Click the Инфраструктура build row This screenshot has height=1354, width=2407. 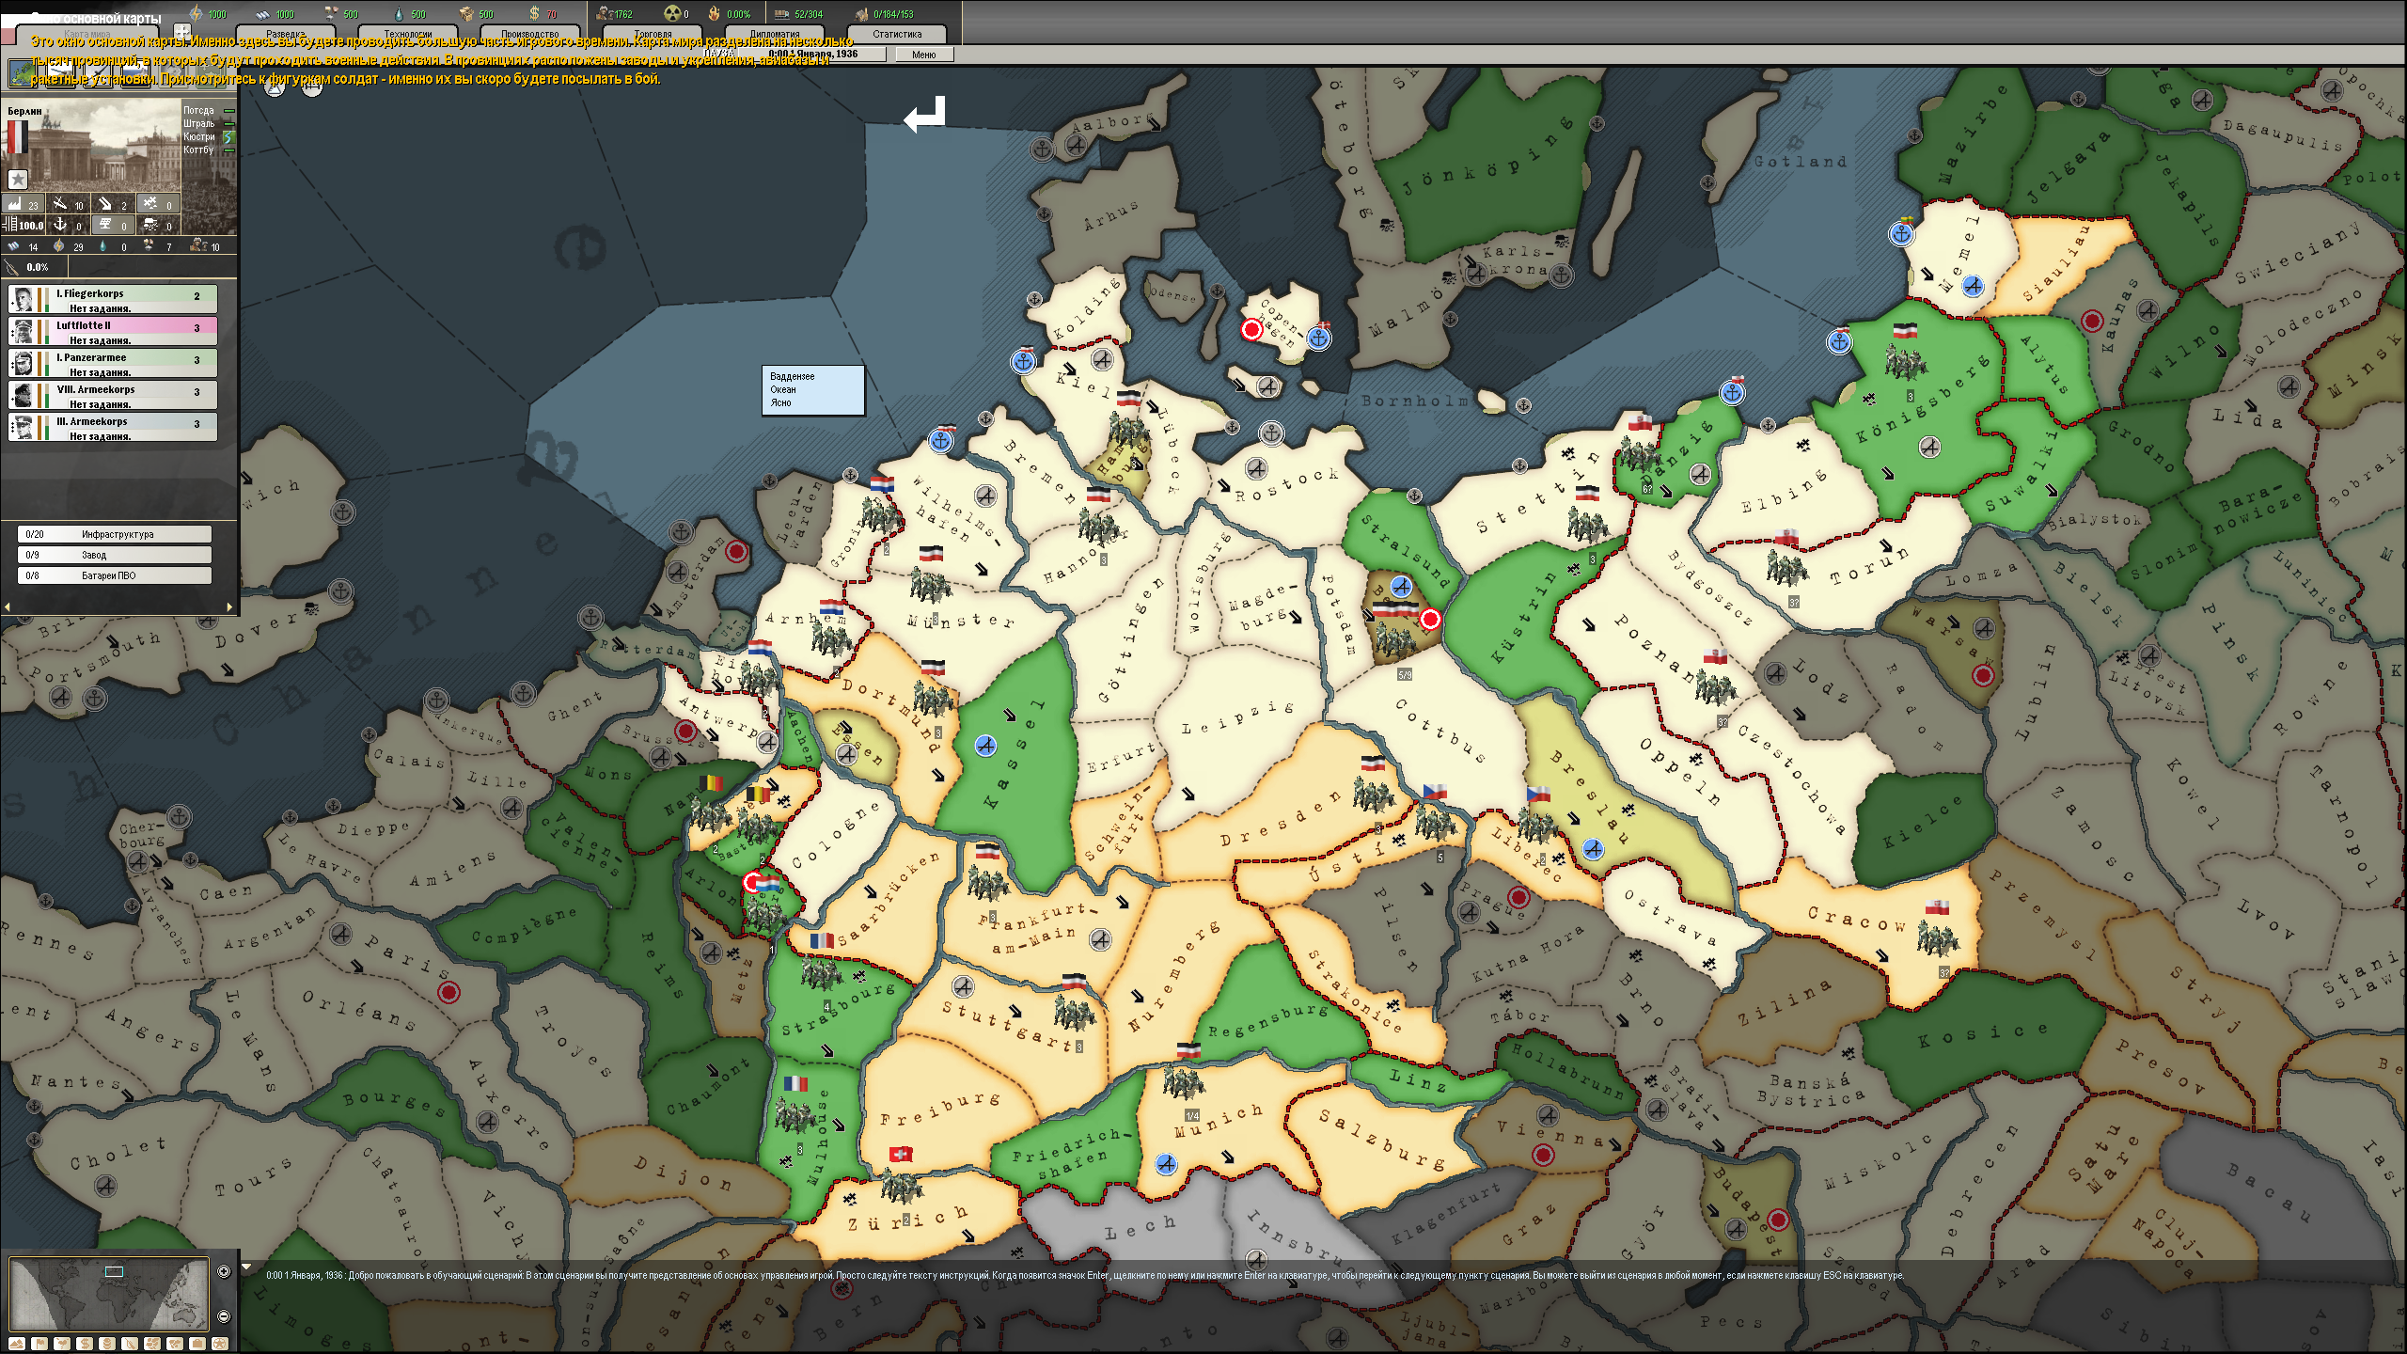coord(115,534)
